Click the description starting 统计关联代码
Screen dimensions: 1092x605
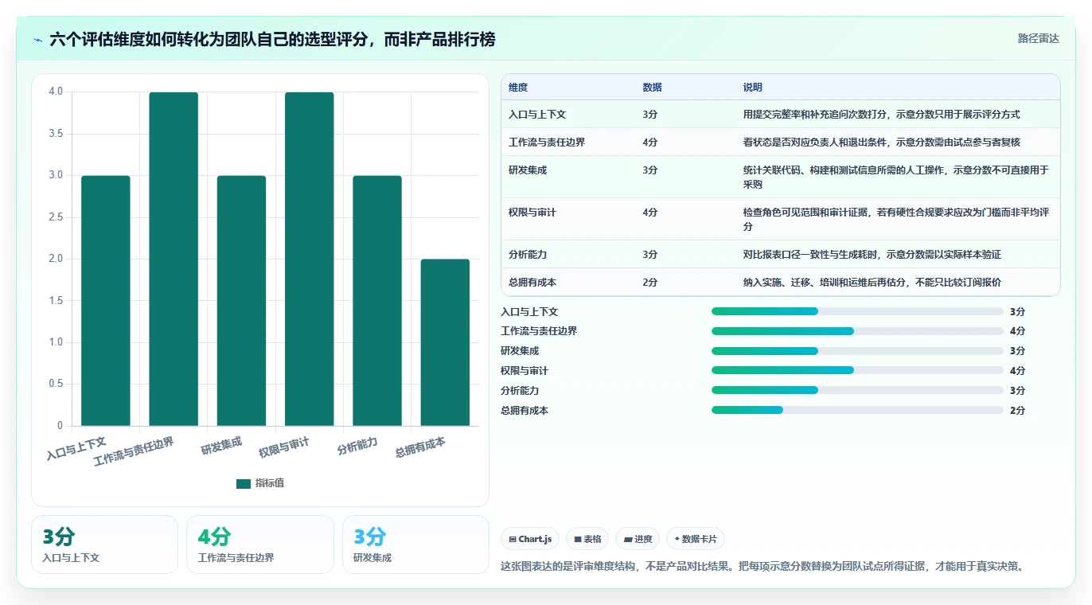point(896,178)
